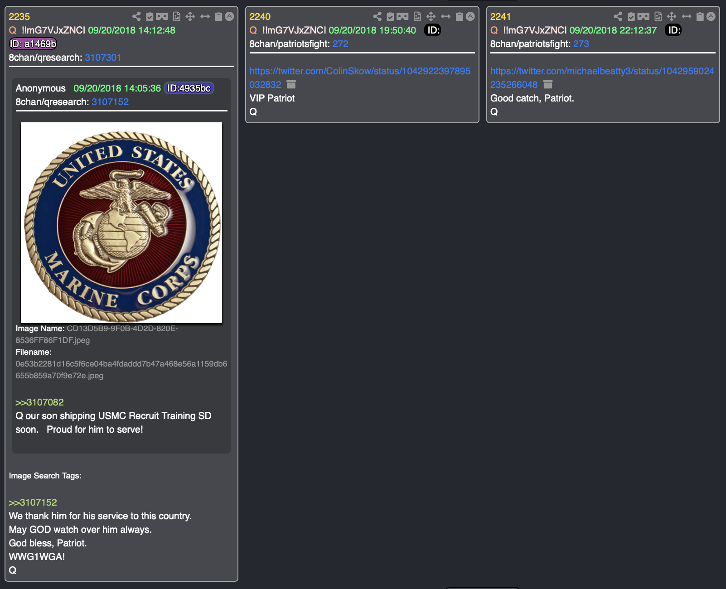Share post 2240 using its share icon
Screen dimensions: 726x589
[377, 17]
